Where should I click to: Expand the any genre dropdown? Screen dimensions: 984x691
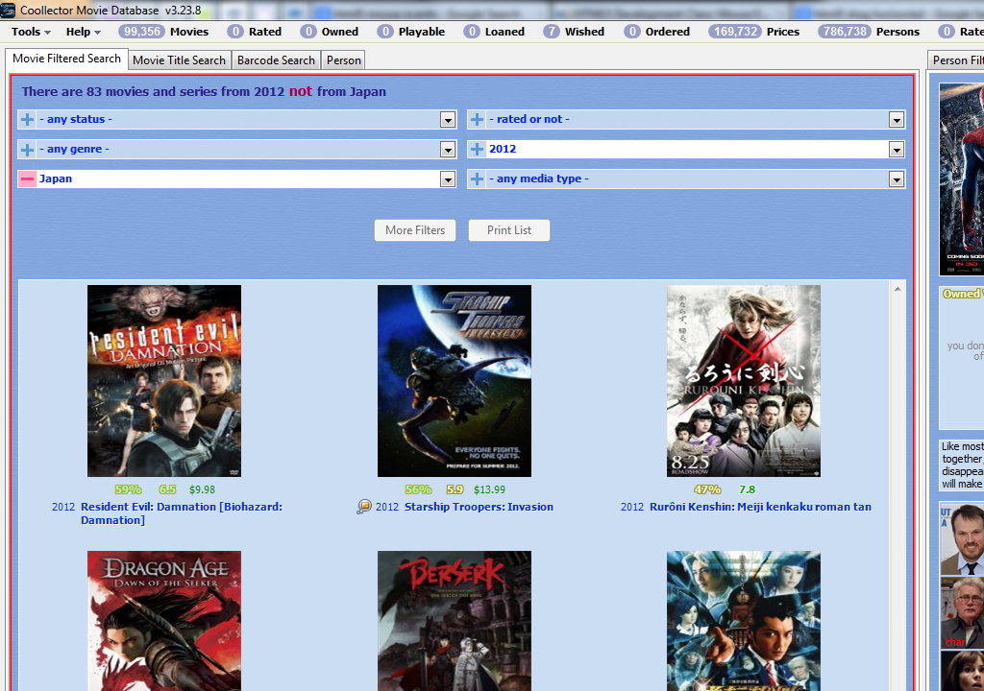point(448,149)
